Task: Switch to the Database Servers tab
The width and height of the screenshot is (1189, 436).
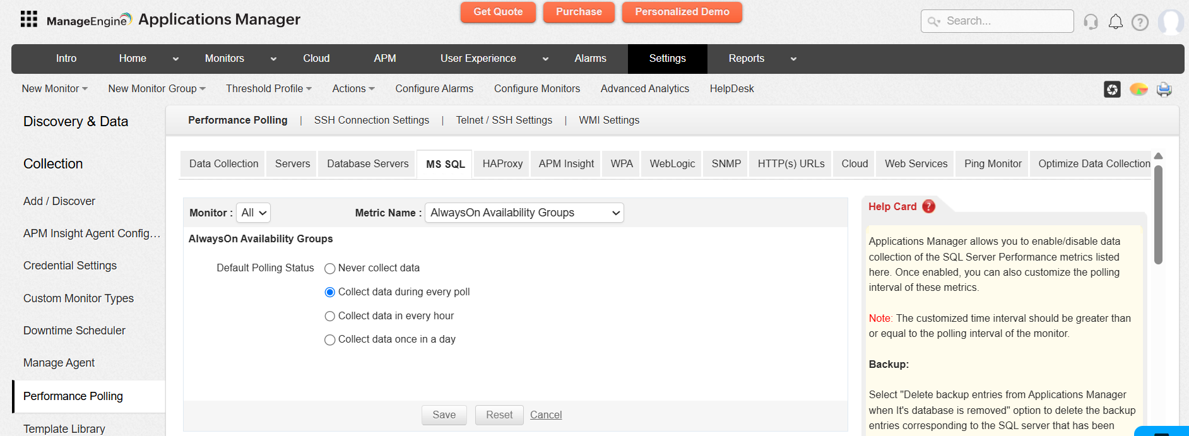Action: coord(367,164)
